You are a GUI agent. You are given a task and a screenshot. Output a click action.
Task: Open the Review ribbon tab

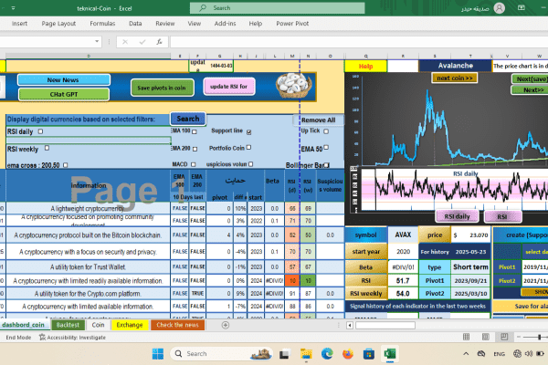(165, 24)
